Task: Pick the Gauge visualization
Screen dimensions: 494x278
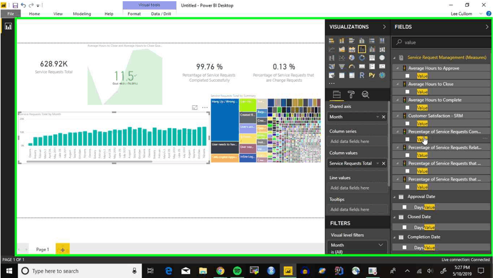Action: pos(352,67)
